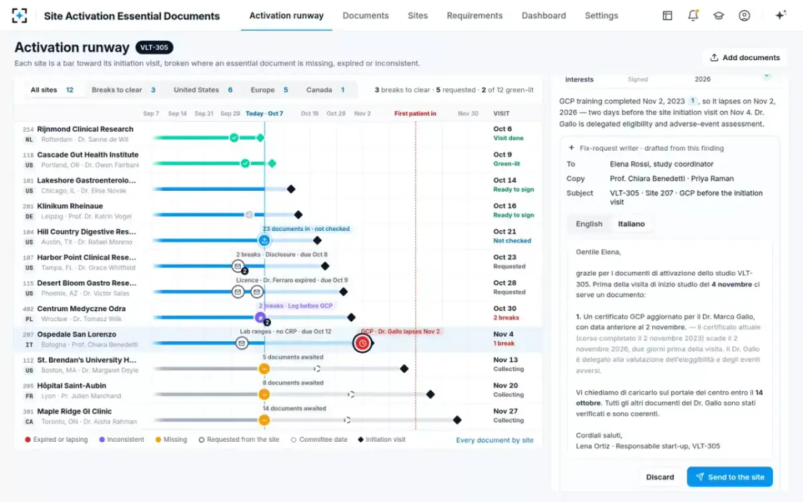
Task: Click Maple Ridge committee date marker
Action: click(347, 420)
